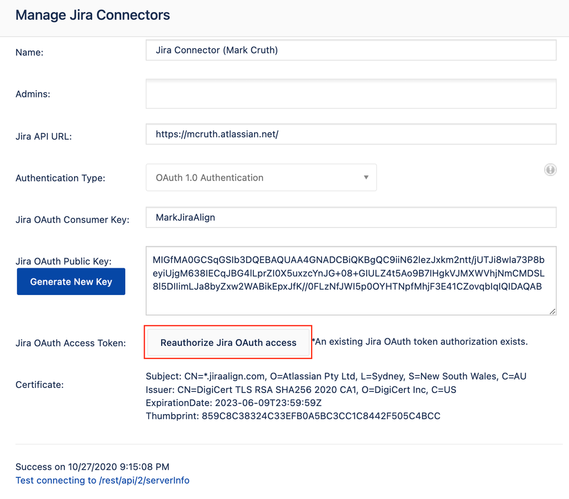Open the Authentication Type dropdown

click(x=261, y=178)
